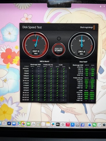The width and height of the screenshot is (106, 141).
Task: Open Photos from the Dock
Action: tap(24, 124)
